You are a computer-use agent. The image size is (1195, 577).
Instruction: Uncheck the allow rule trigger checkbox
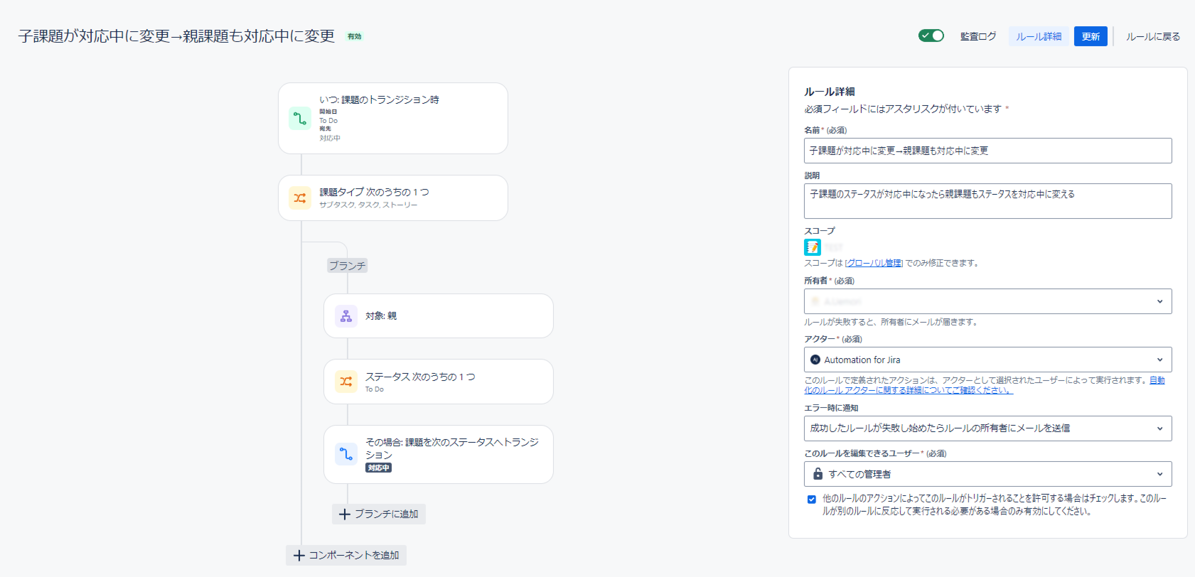point(811,499)
